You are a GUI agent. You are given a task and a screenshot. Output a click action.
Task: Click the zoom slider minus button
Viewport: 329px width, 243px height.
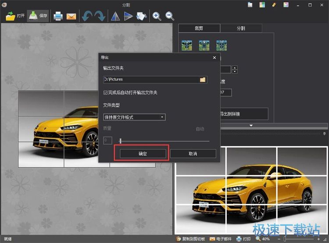point(279,239)
